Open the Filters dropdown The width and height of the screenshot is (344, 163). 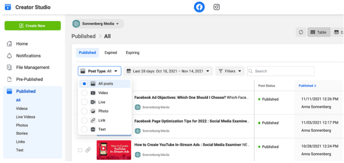(230, 71)
